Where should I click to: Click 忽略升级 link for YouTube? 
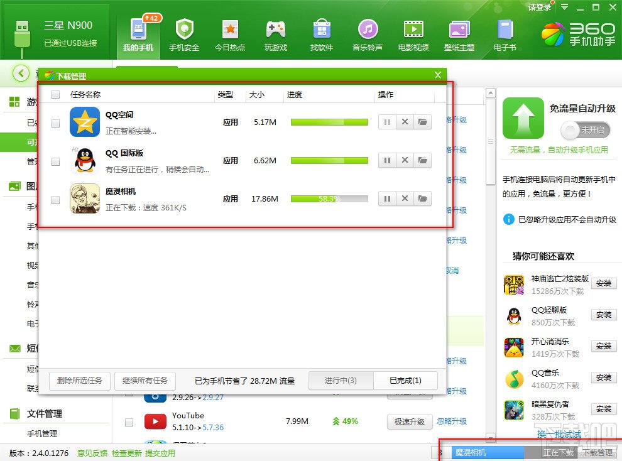452,421
